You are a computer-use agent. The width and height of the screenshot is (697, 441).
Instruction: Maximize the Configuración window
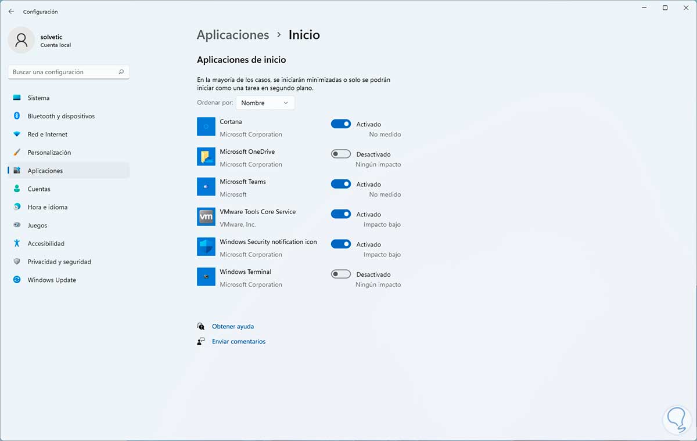pos(665,8)
